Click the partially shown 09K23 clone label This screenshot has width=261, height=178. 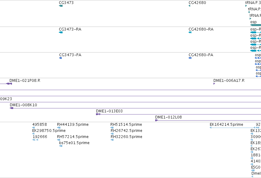tap(6, 99)
